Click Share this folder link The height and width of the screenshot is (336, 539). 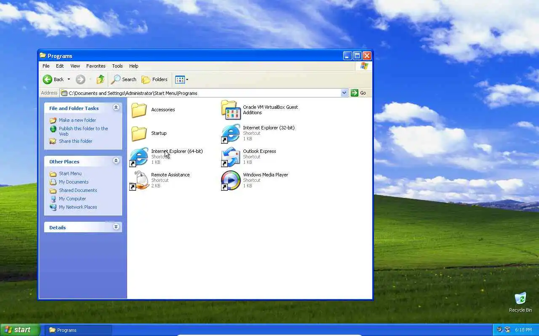(x=75, y=141)
